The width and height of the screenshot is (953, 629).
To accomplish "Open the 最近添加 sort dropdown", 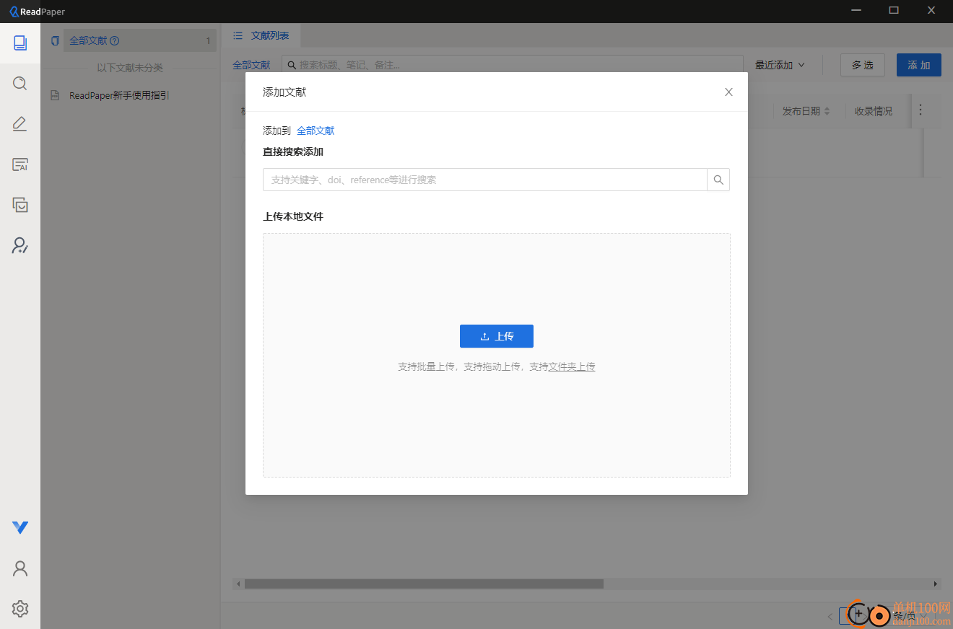I will pyautogui.click(x=780, y=65).
